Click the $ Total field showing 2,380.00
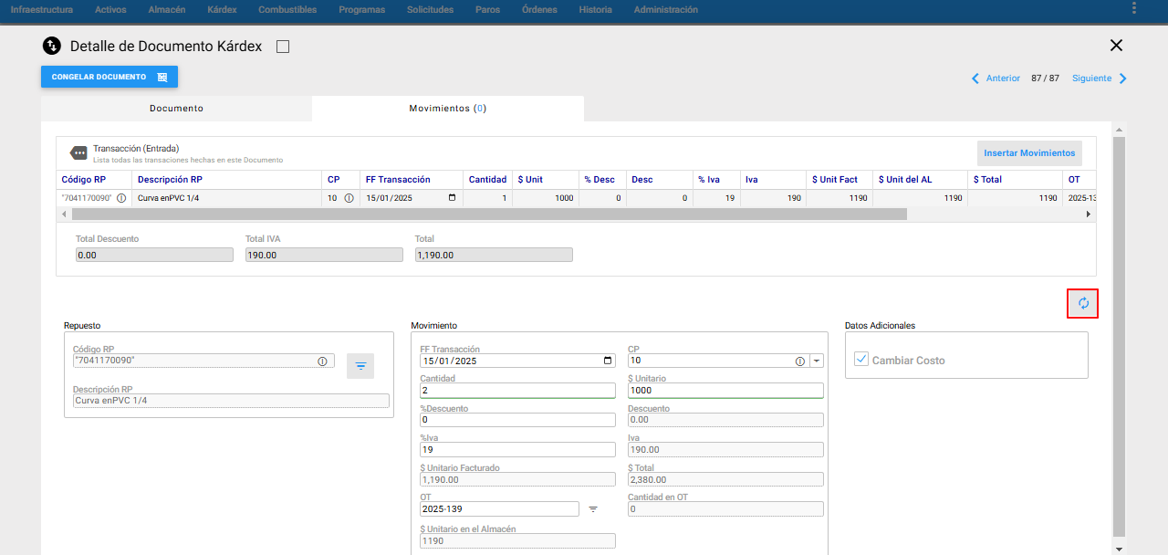1168x555 pixels. tap(725, 479)
